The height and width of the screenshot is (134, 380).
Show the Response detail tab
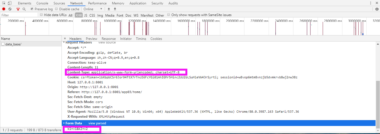pos(109,38)
